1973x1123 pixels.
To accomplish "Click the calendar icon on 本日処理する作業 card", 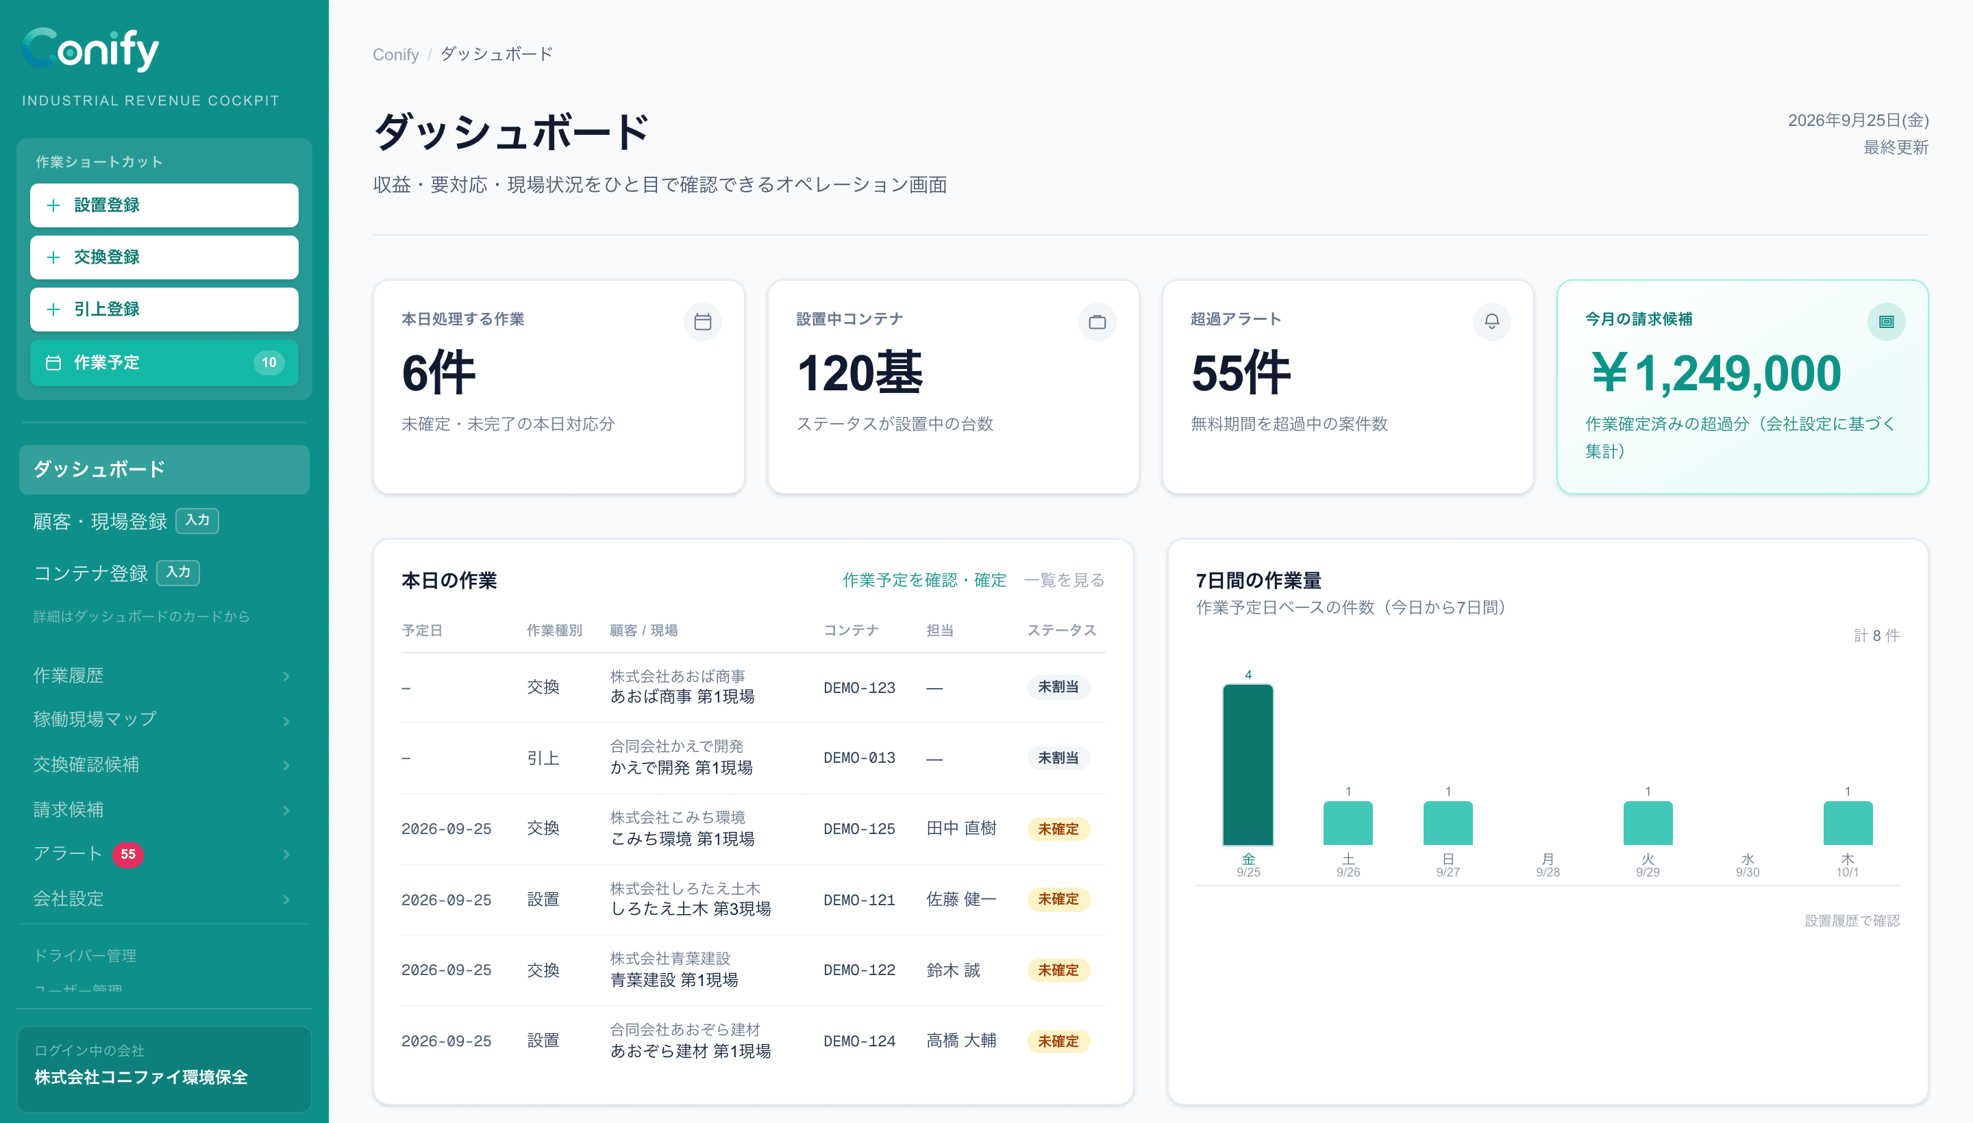I will tap(702, 322).
